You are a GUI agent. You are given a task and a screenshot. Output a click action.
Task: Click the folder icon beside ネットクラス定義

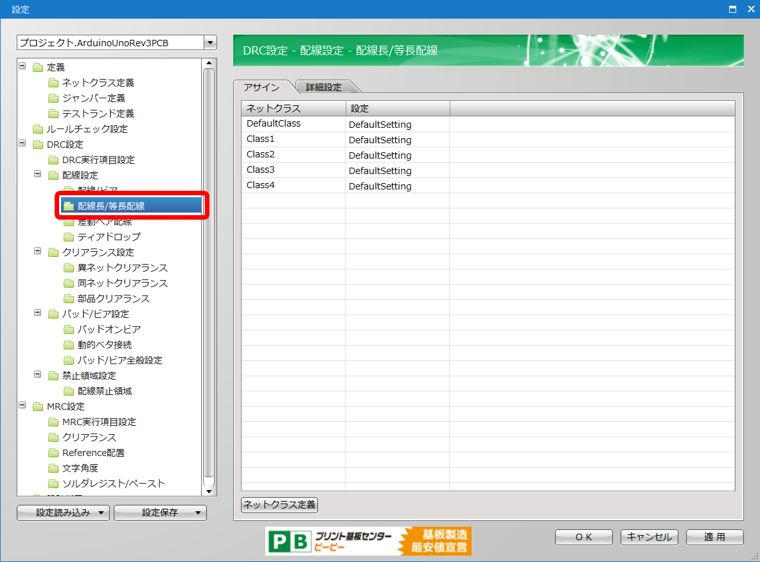tap(53, 83)
